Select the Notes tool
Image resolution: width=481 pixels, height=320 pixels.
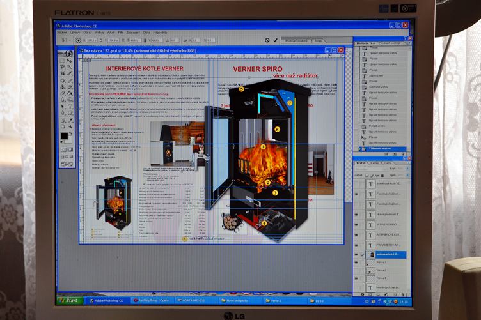[x=63, y=120]
